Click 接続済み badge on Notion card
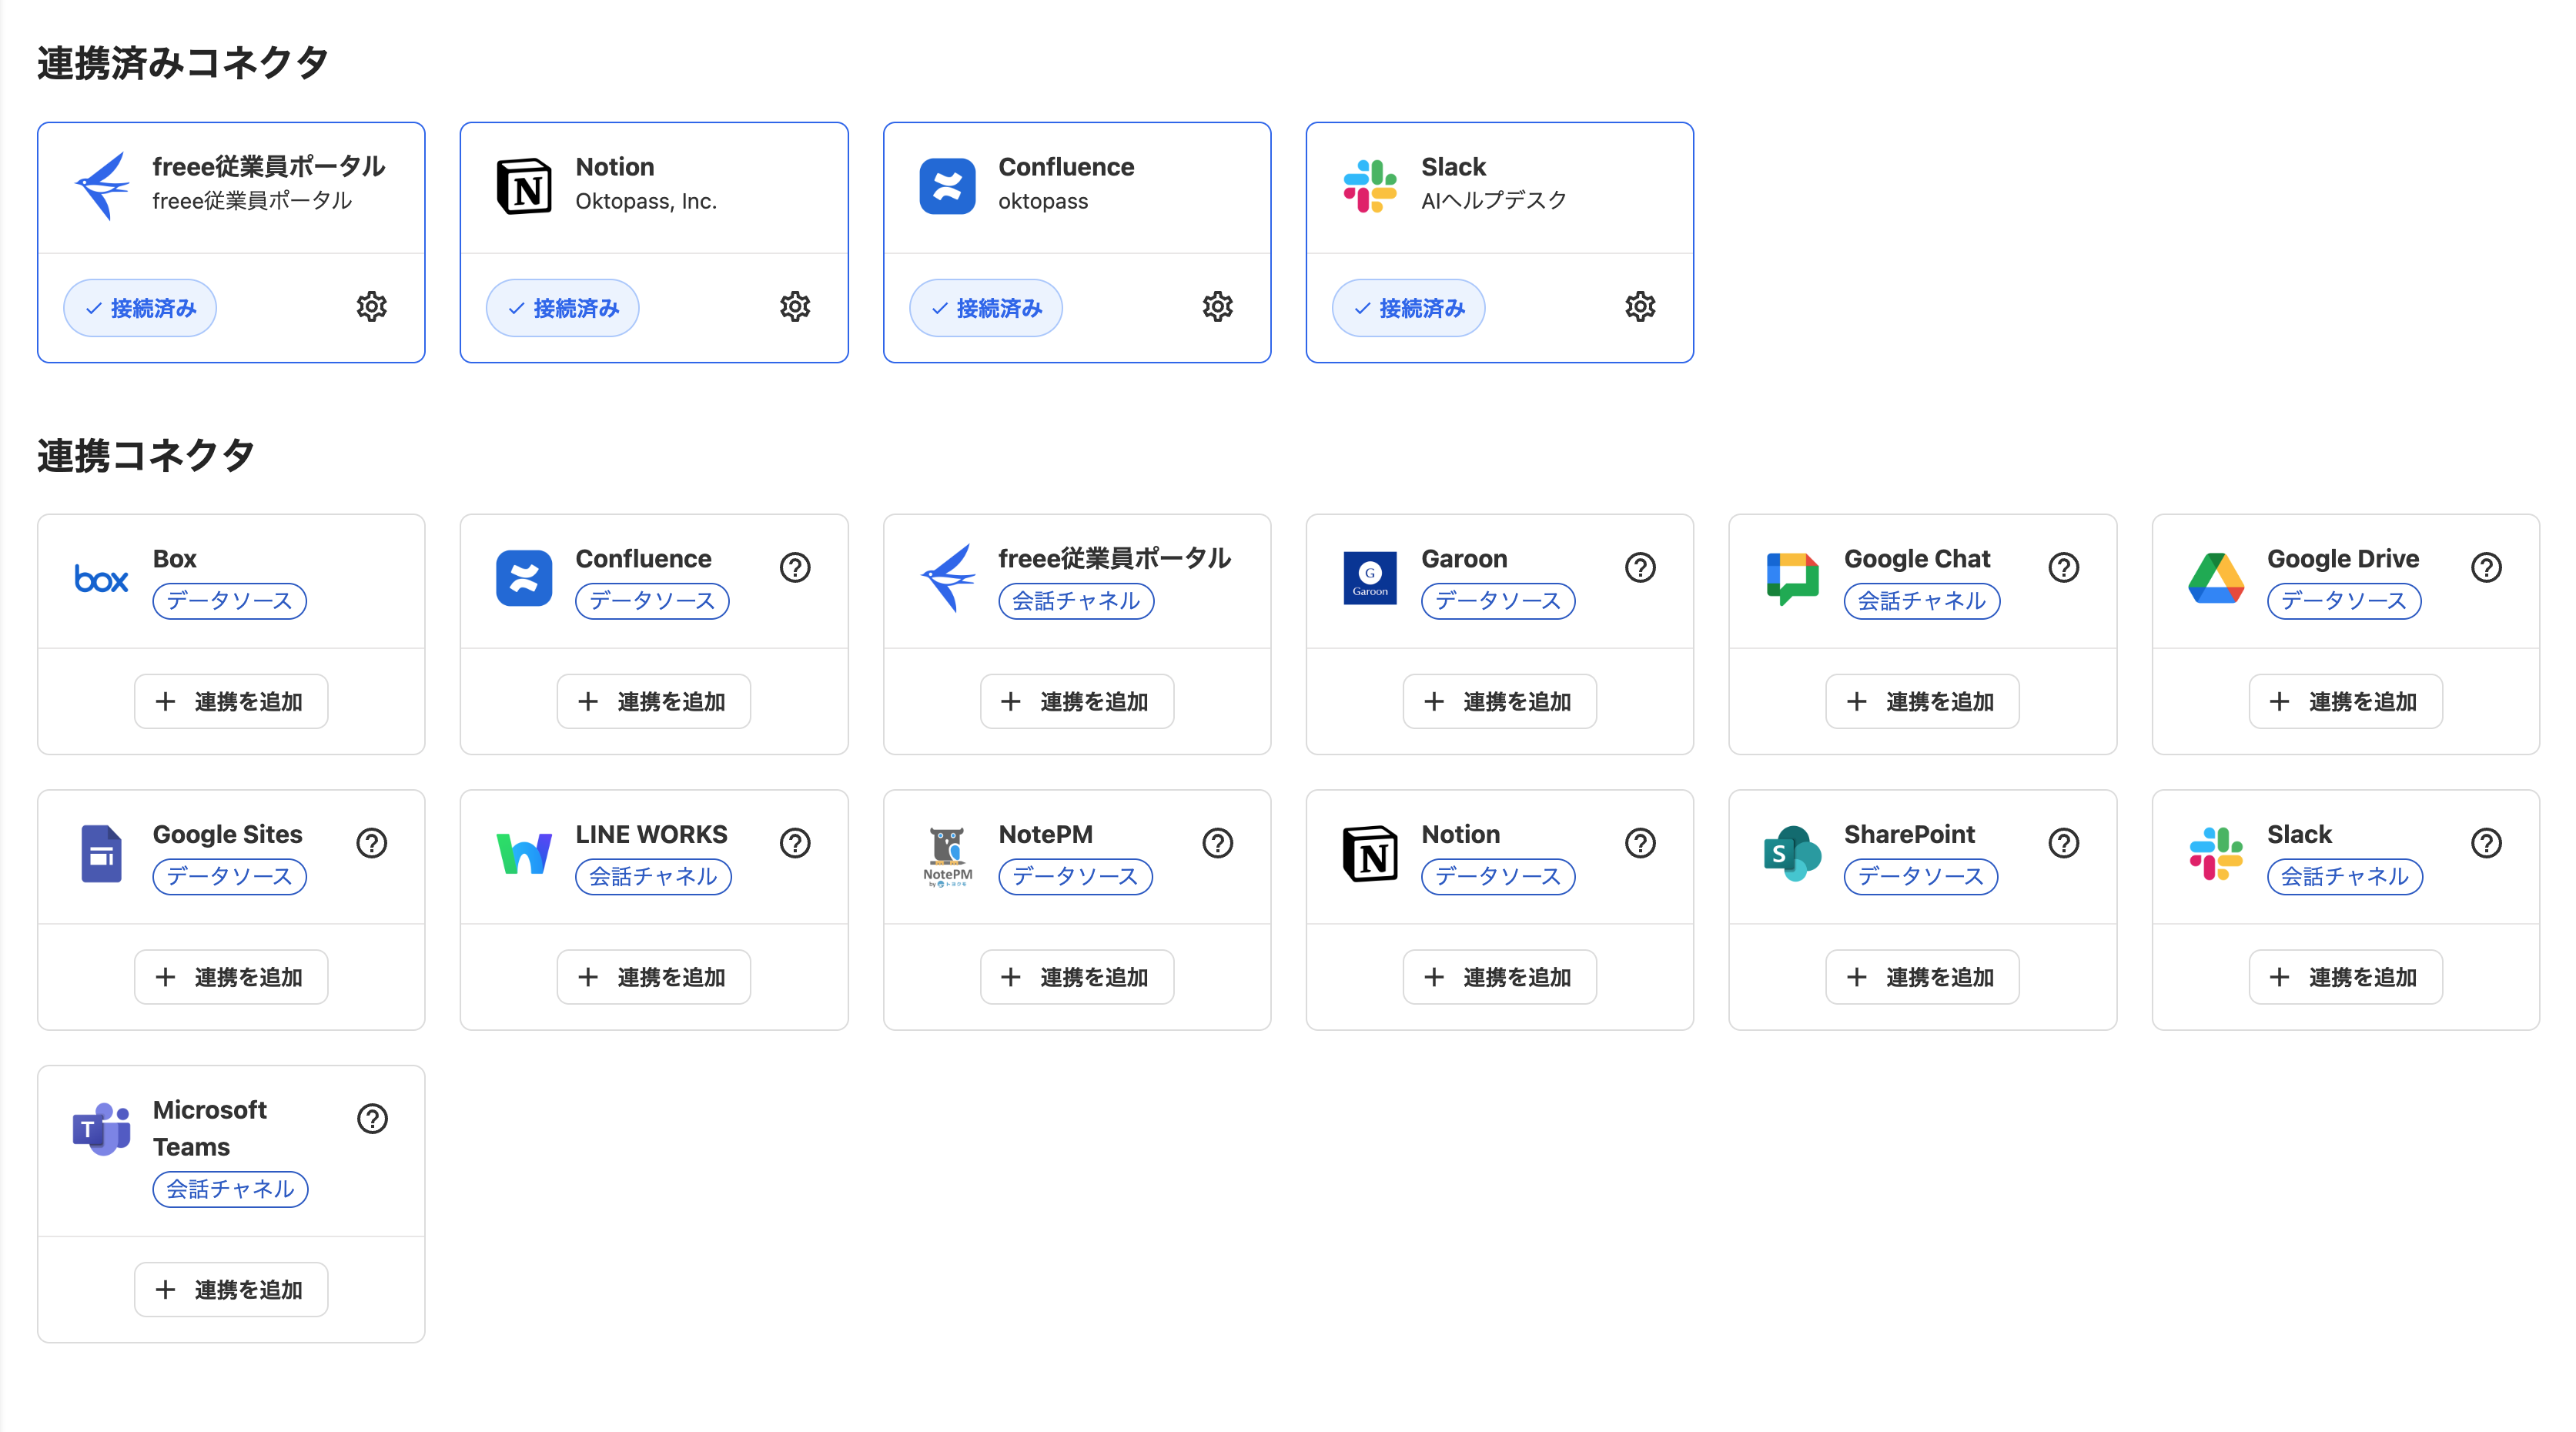2576x1432 pixels. coord(563,308)
